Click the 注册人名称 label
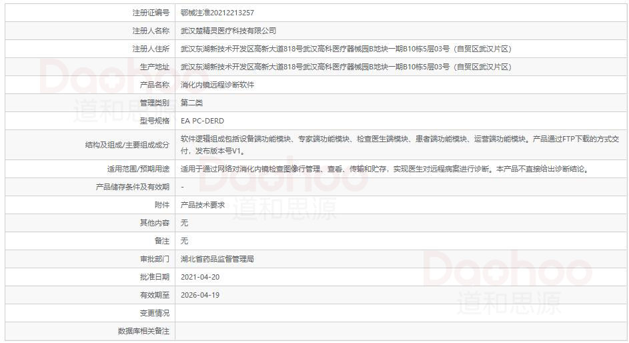Viewport: 629px width, 343px height. tap(151, 31)
